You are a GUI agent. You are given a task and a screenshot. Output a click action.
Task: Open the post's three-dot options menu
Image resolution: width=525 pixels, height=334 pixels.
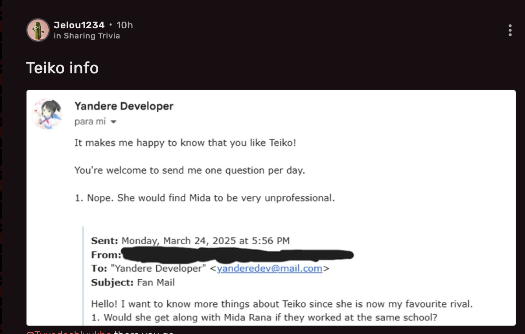point(510,30)
